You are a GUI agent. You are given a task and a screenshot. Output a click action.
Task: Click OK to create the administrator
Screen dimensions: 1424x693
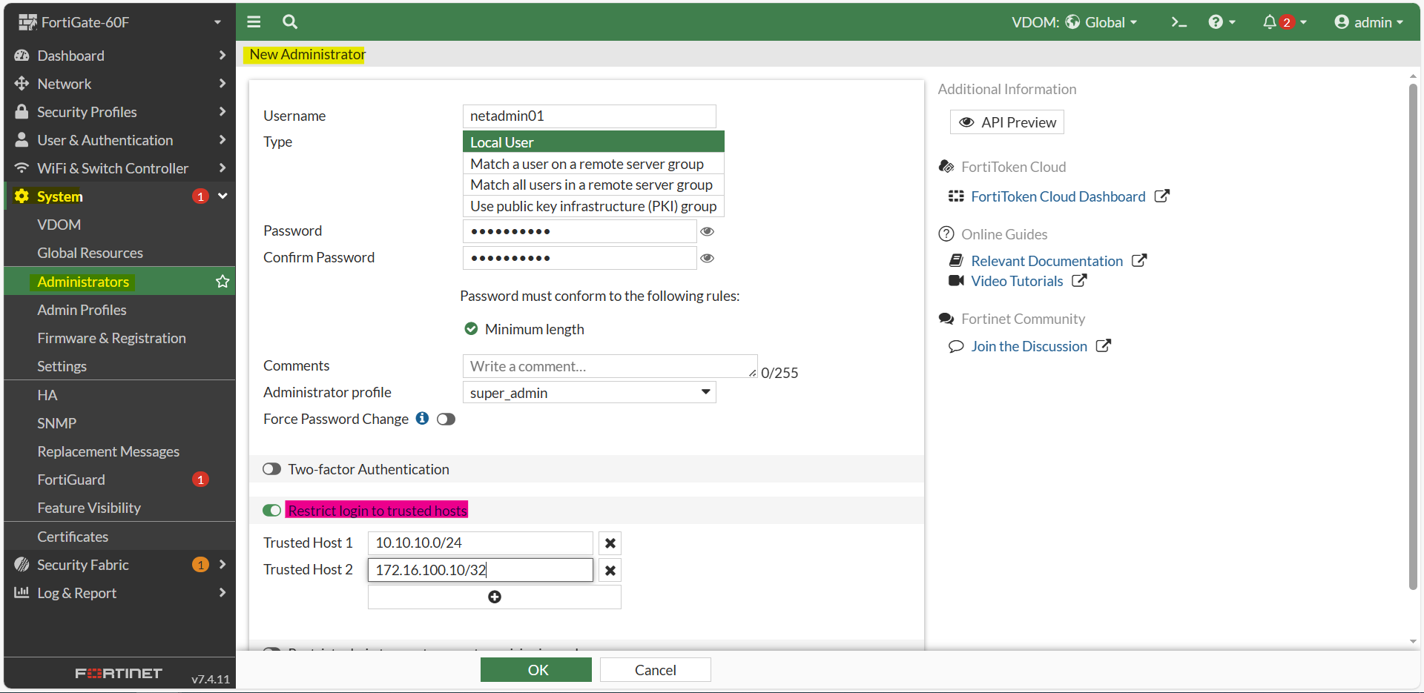536,670
